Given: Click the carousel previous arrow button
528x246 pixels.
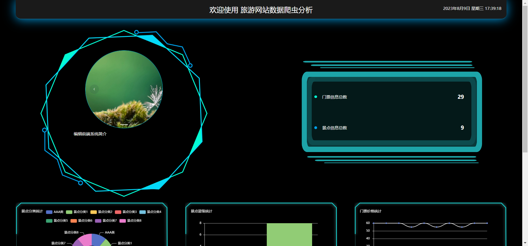Looking at the screenshot, I should click(94, 89).
